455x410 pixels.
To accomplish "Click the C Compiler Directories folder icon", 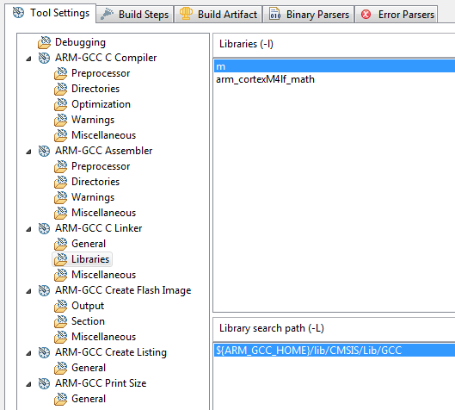I will (61, 89).
